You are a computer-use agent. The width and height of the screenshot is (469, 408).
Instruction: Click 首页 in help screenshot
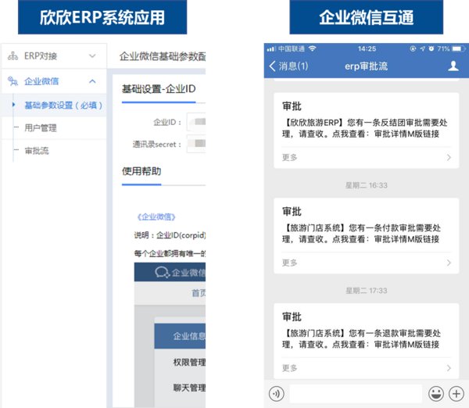pyautogui.click(x=199, y=293)
